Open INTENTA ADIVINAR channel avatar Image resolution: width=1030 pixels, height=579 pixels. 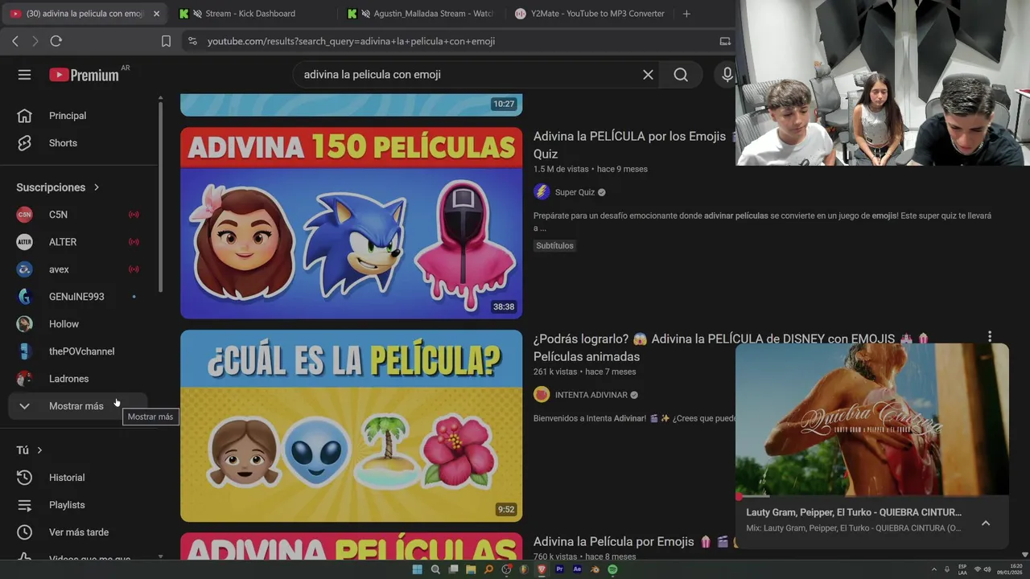(542, 395)
